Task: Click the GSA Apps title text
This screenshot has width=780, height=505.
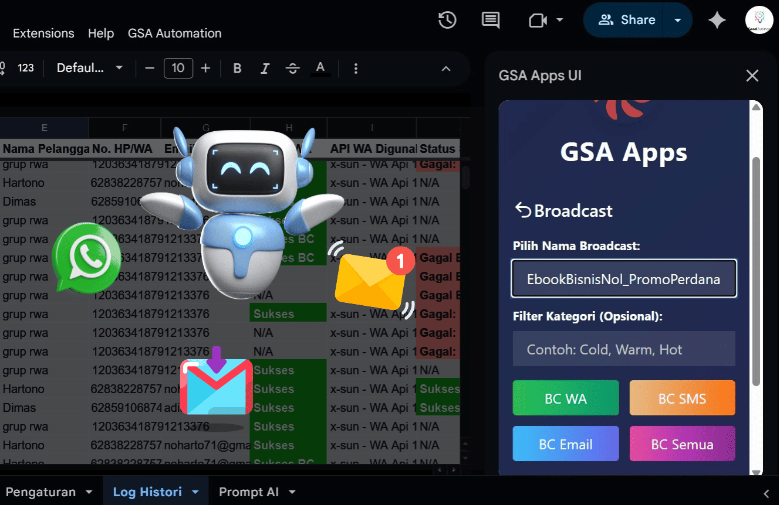Action: click(624, 152)
